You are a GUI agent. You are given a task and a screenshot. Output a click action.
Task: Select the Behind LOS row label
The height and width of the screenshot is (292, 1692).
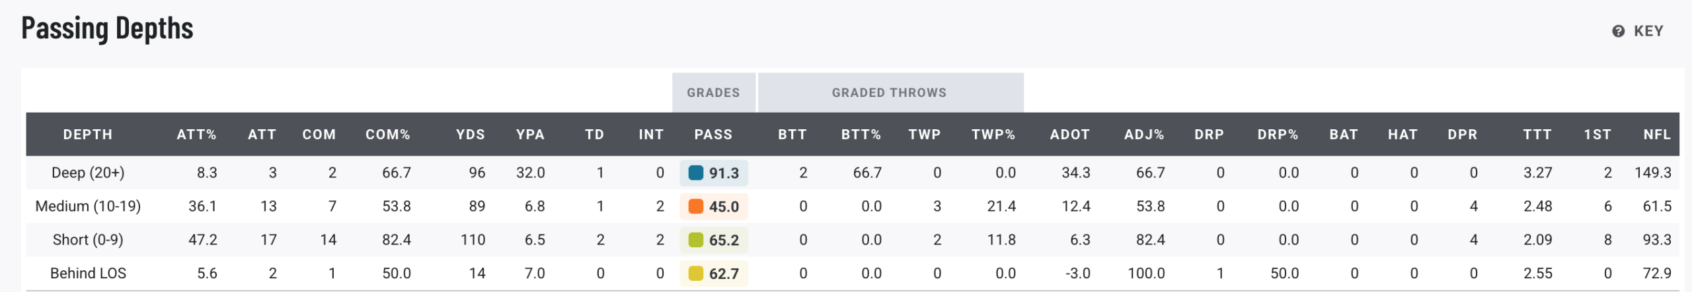point(88,274)
